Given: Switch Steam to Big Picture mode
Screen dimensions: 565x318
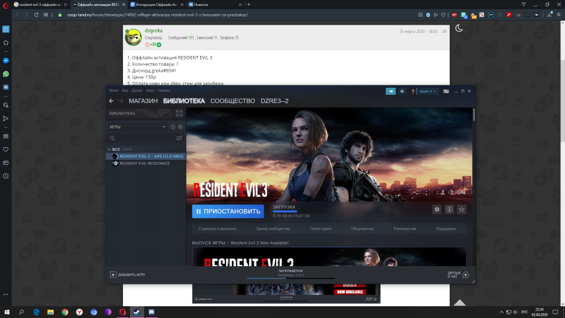Looking at the screenshot, I should (x=446, y=91).
